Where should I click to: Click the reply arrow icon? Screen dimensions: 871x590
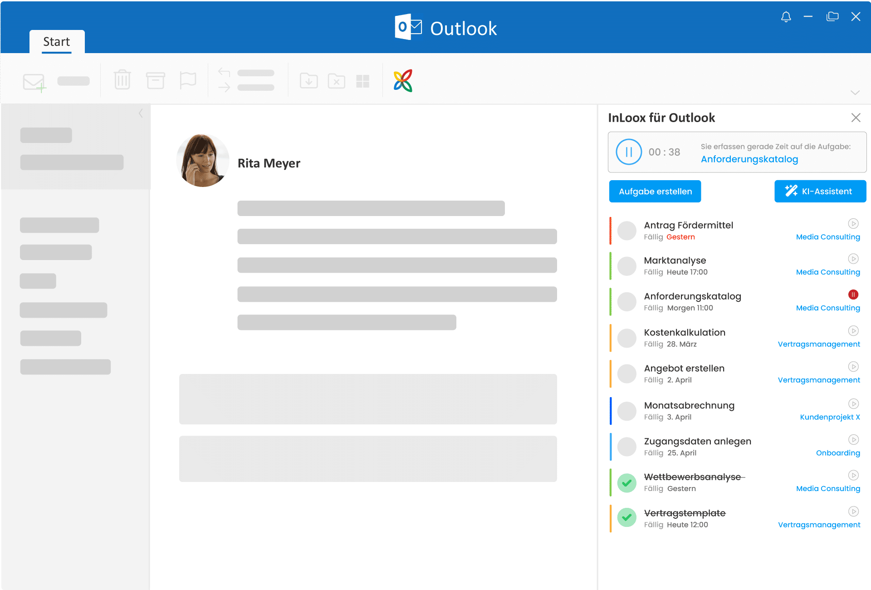(224, 72)
